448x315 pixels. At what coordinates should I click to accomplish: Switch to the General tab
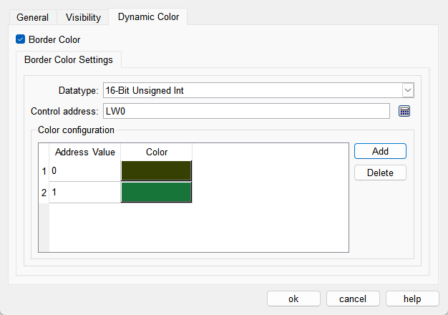(33, 17)
